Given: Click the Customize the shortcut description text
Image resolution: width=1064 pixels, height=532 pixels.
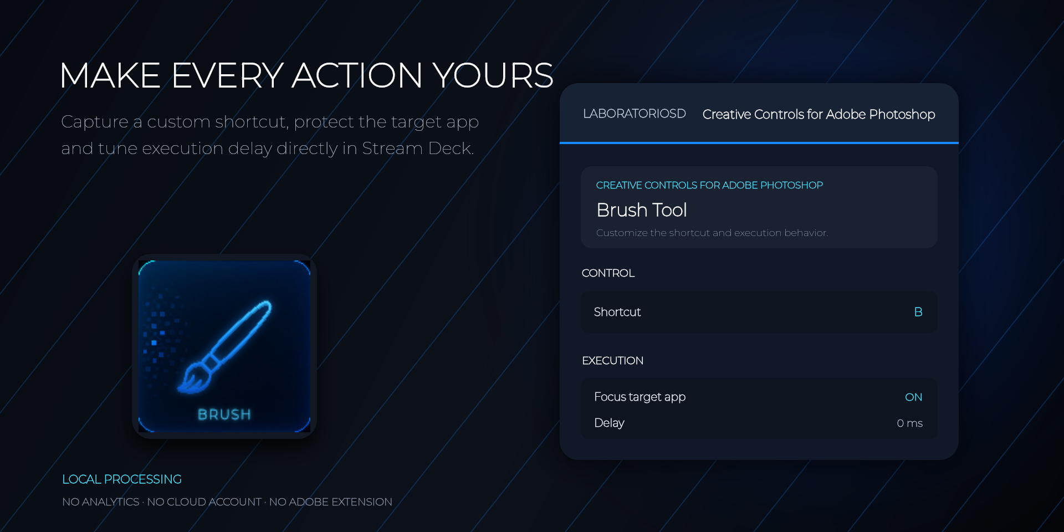Looking at the screenshot, I should coord(712,233).
